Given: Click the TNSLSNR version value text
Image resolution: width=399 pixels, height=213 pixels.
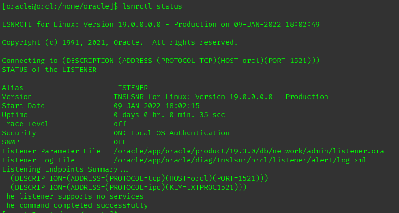Looking at the screenshot, I should coord(220,97).
